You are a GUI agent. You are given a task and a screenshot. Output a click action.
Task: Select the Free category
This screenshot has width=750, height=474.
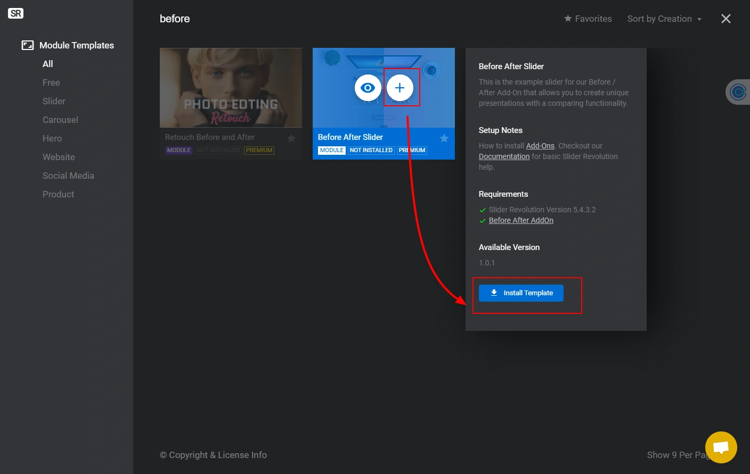click(51, 82)
